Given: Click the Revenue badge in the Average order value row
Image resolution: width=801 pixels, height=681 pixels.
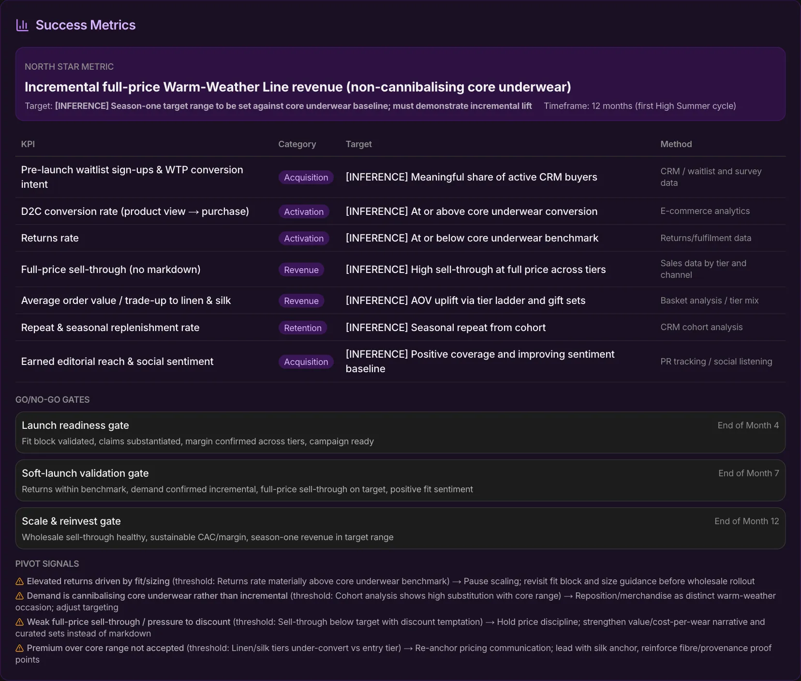Looking at the screenshot, I should pyautogui.click(x=301, y=301).
